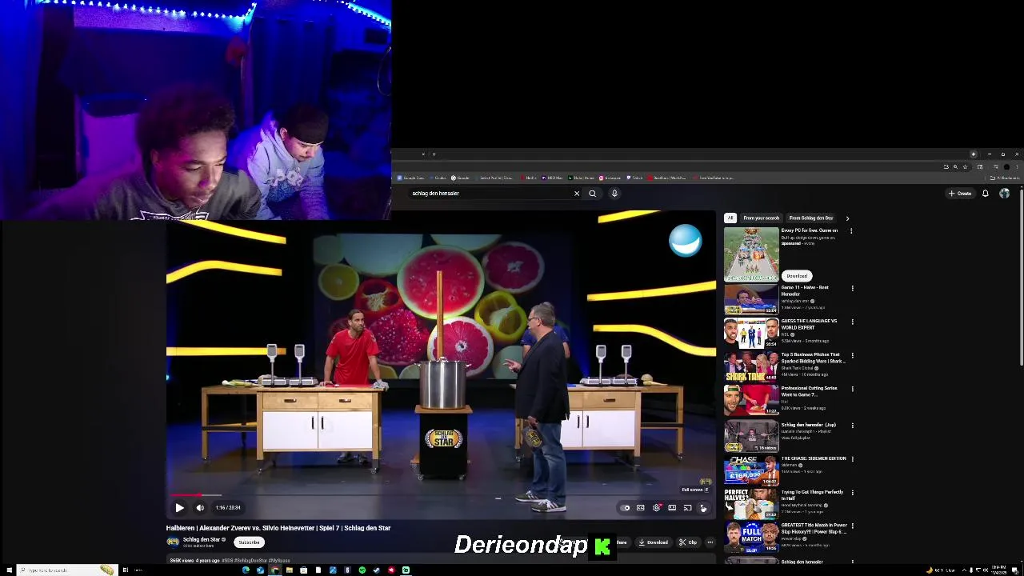Create a clip with the Clip button
This screenshot has width=1024, height=576.
click(x=687, y=542)
